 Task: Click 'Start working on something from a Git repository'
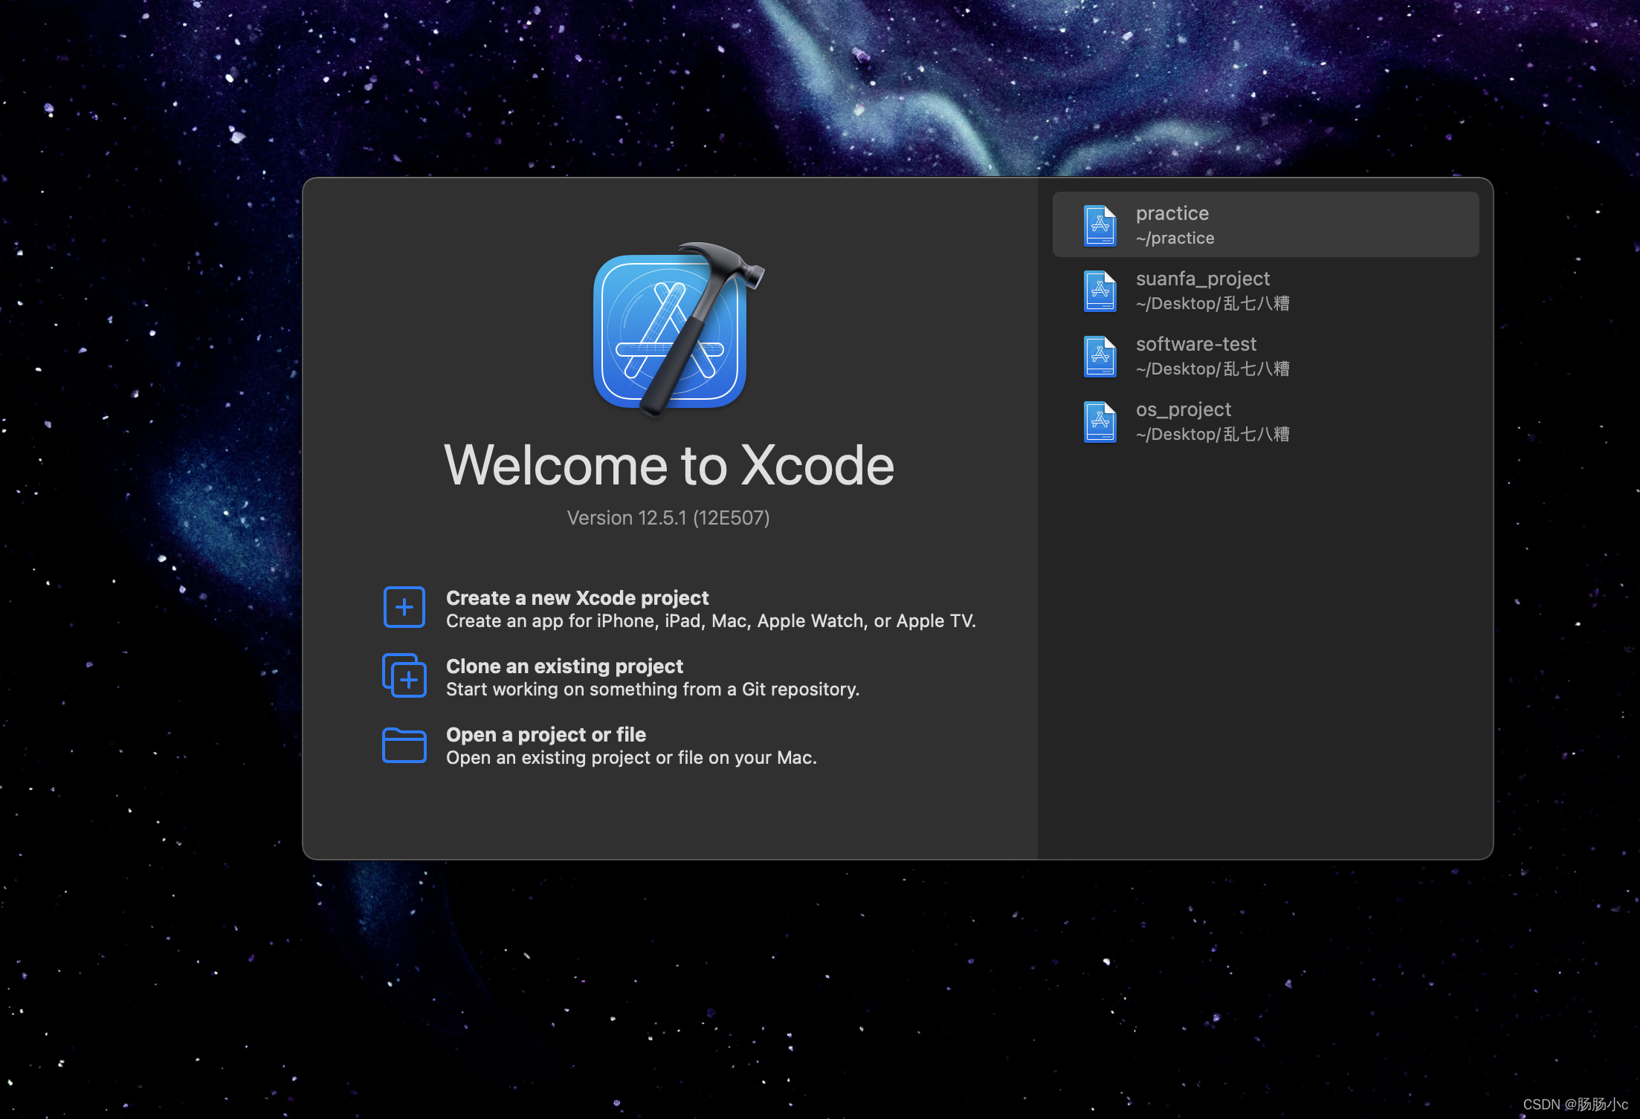[x=653, y=690]
